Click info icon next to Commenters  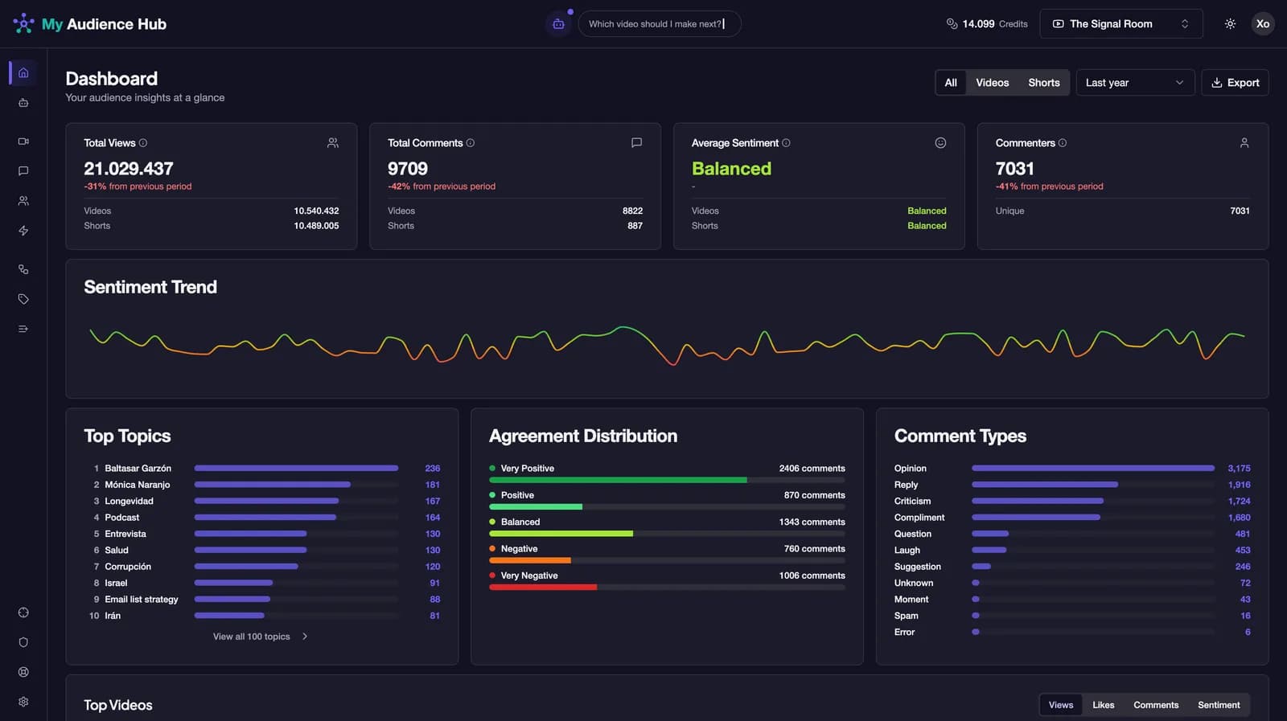1063,143
